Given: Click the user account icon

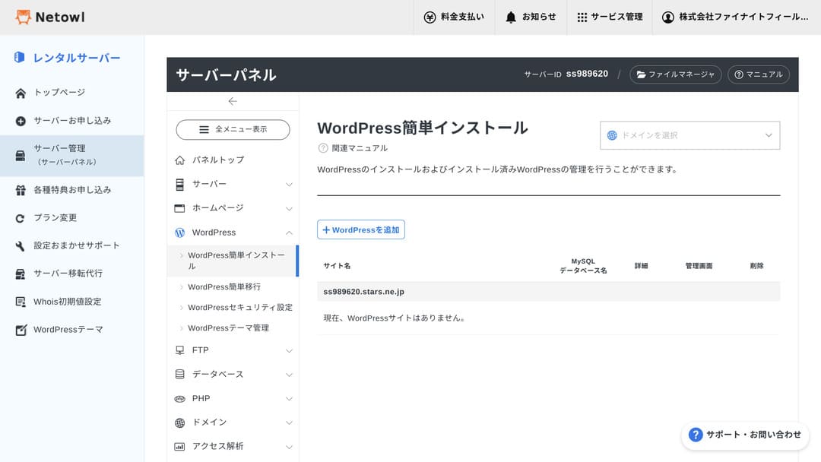Looking at the screenshot, I should pyautogui.click(x=668, y=17).
